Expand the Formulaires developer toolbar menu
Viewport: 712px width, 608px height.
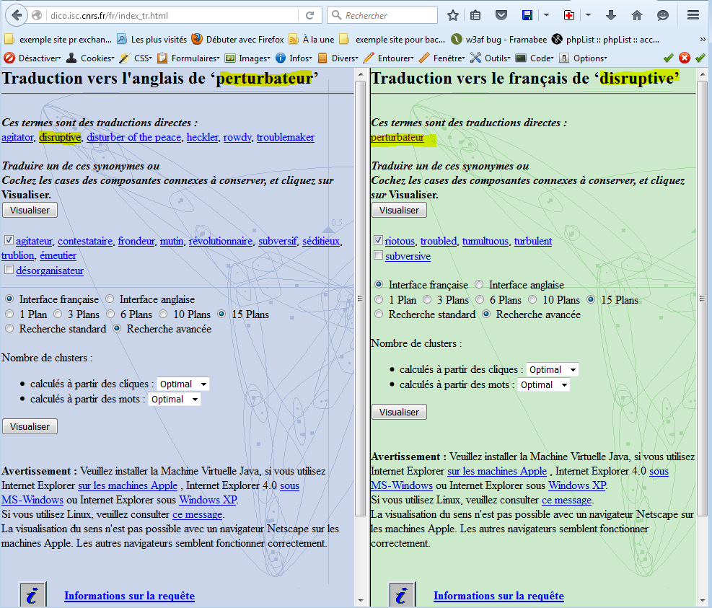190,58
